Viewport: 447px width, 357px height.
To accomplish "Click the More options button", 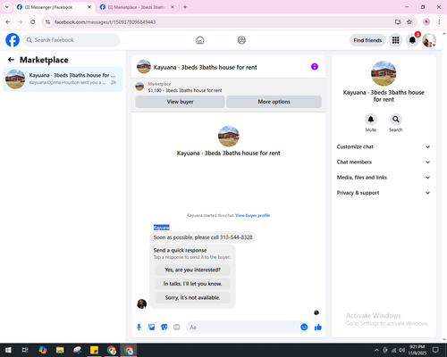I will [x=274, y=102].
